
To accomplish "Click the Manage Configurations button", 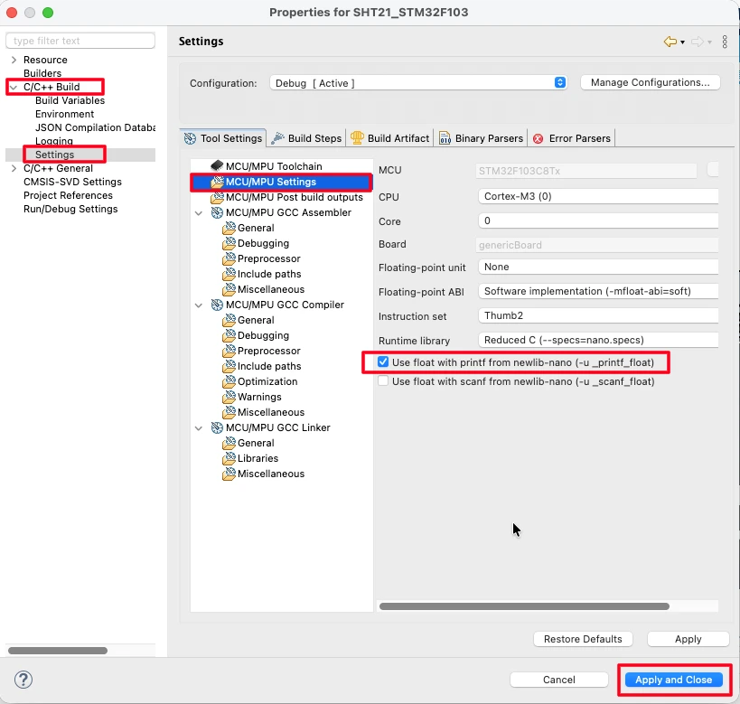I will [x=650, y=83].
